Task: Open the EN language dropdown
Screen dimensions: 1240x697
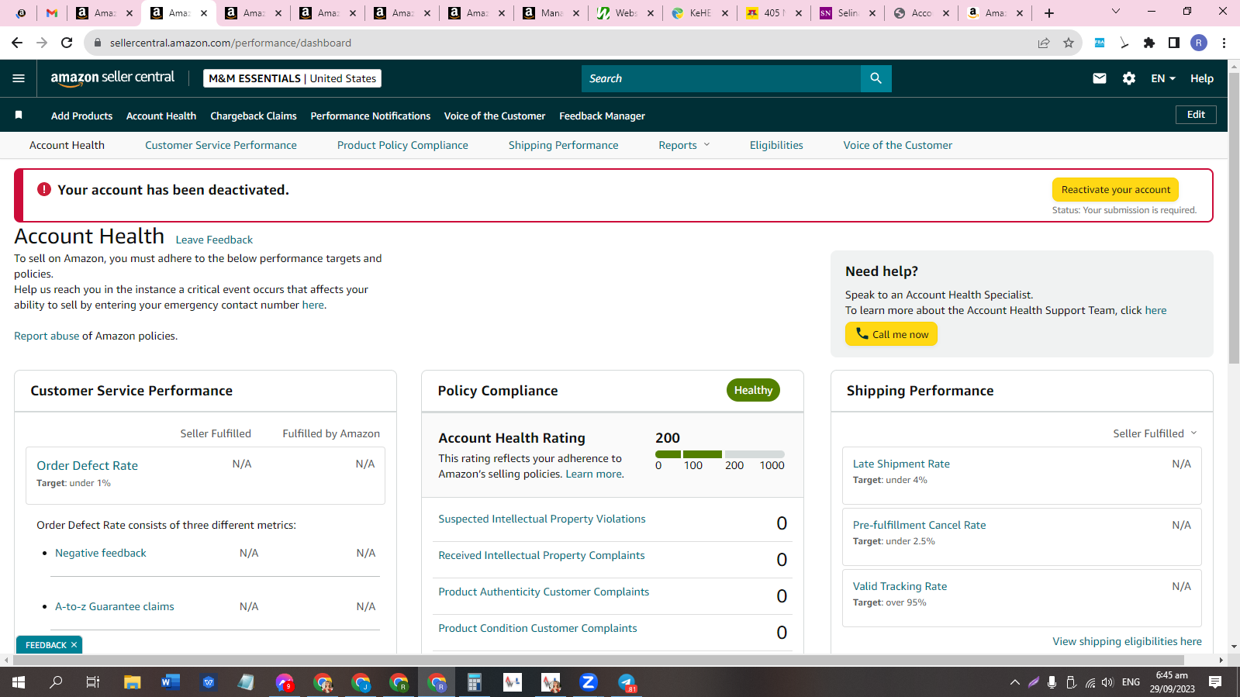Action: (1163, 78)
